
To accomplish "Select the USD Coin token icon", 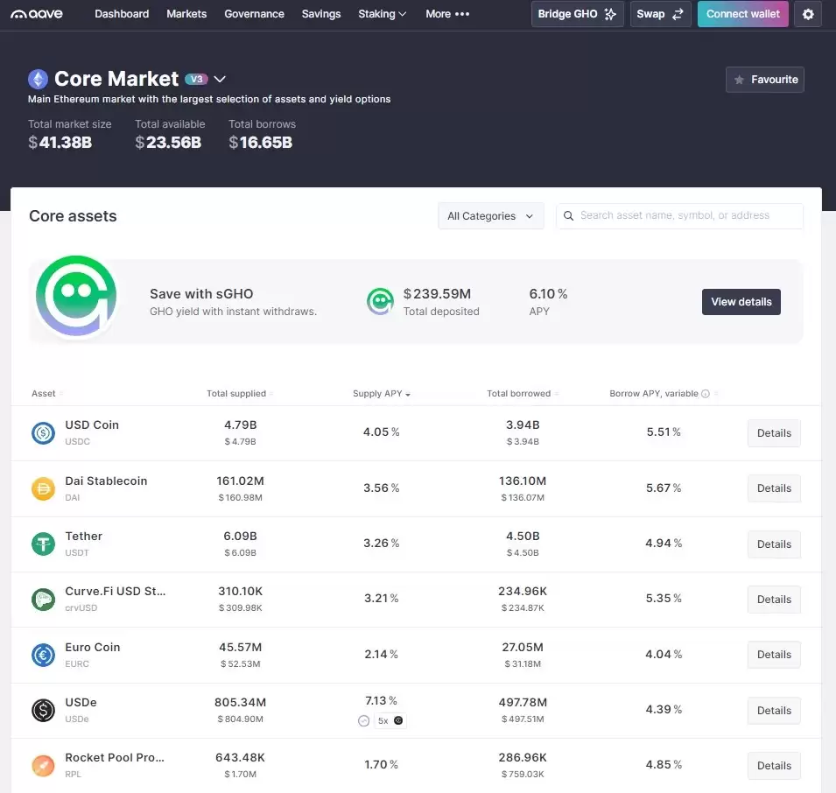I will 43,432.
